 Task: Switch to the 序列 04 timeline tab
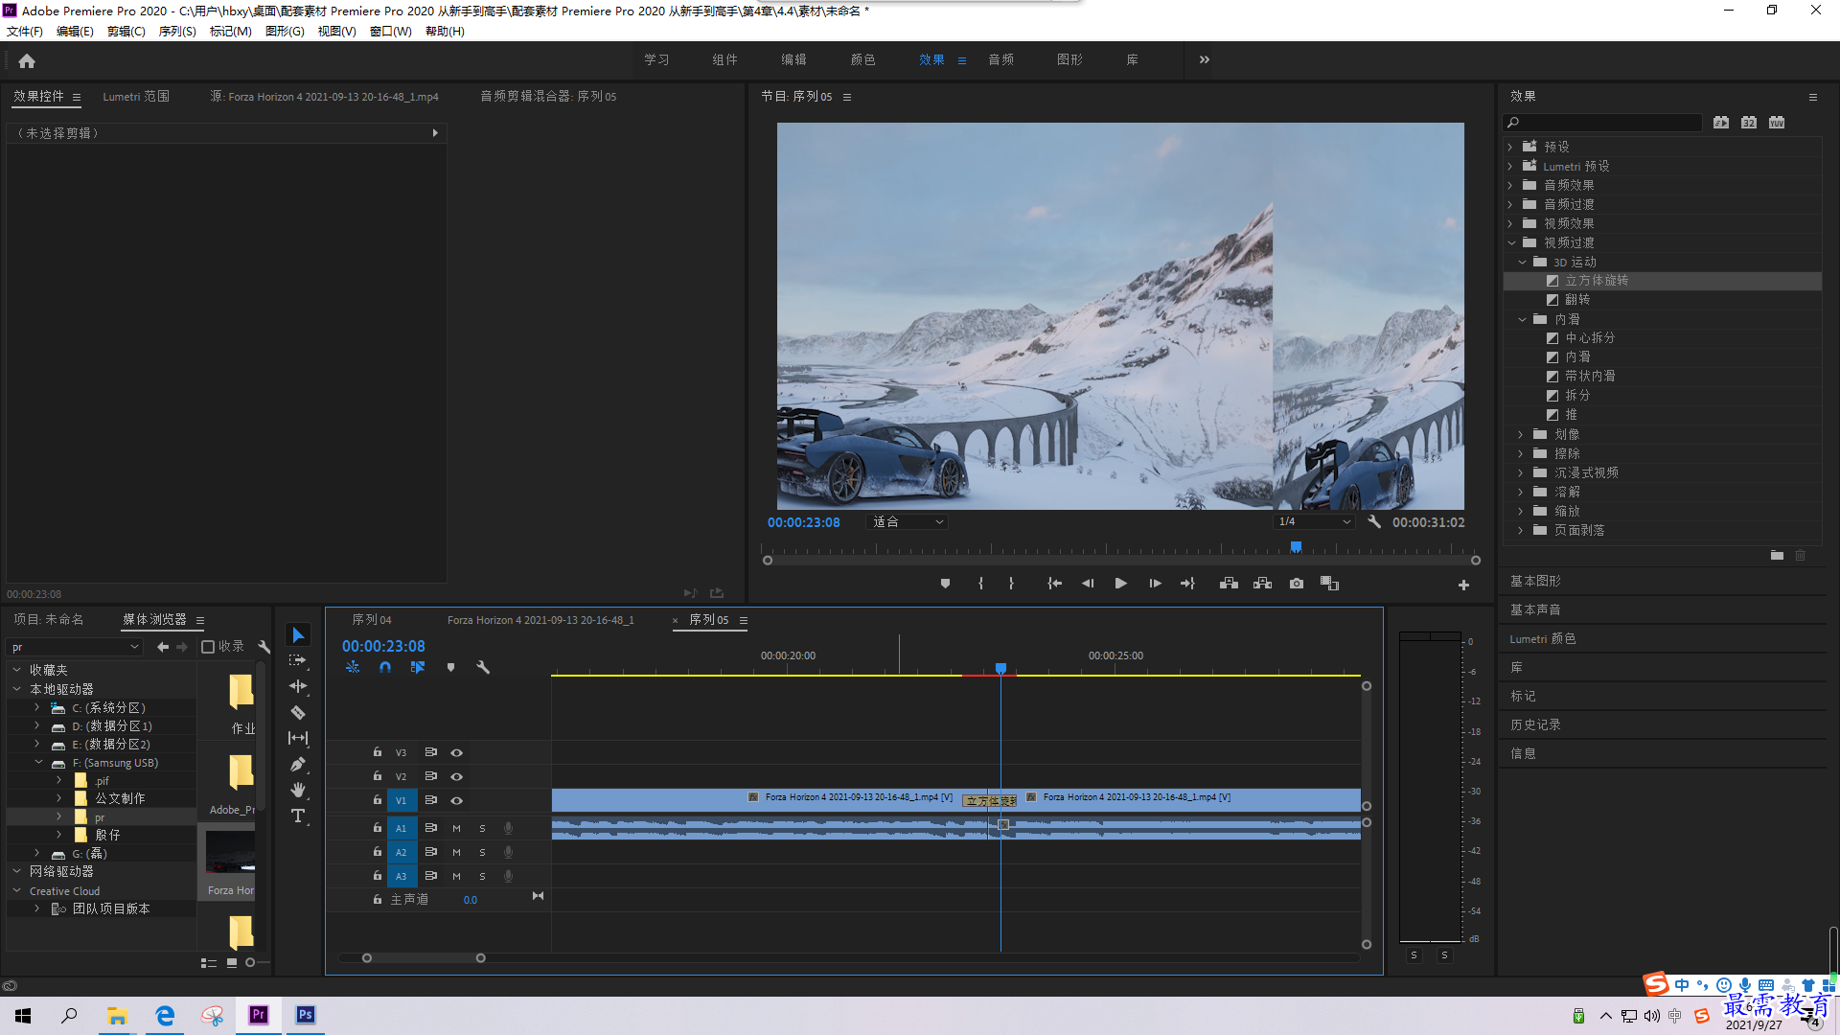(x=372, y=620)
